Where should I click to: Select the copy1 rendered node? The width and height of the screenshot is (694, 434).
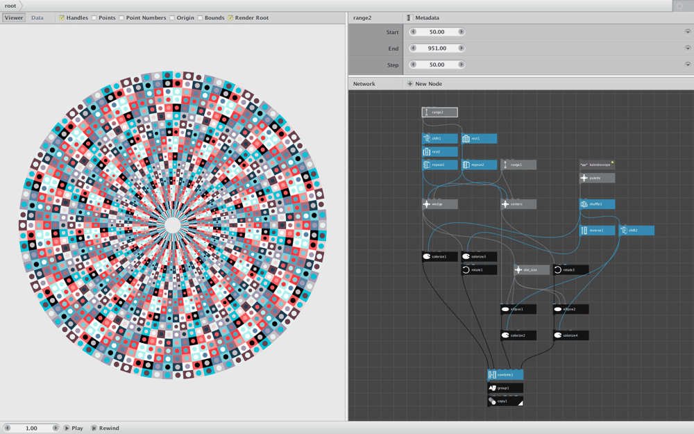(x=505, y=401)
